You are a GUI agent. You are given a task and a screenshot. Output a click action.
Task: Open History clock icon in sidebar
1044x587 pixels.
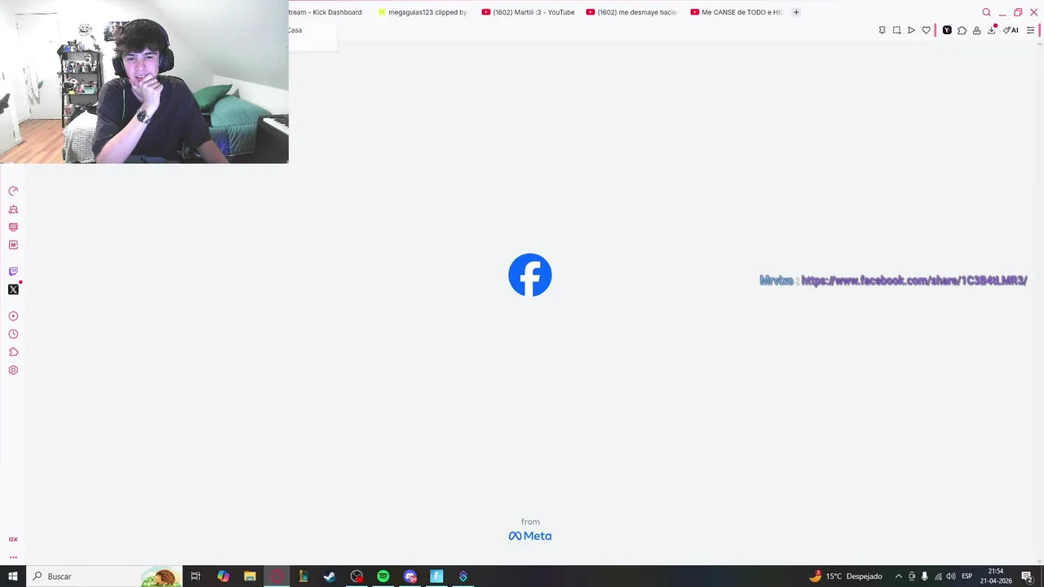pyautogui.click(x=13, y=334)
